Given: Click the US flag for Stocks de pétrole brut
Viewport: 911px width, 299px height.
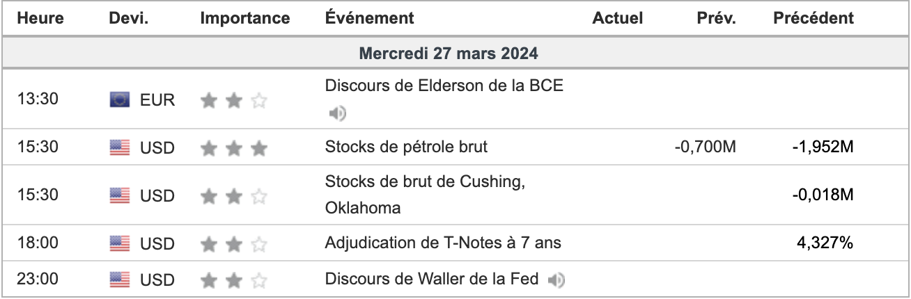Looking at the screenshot, I should [x=120, y=147].
